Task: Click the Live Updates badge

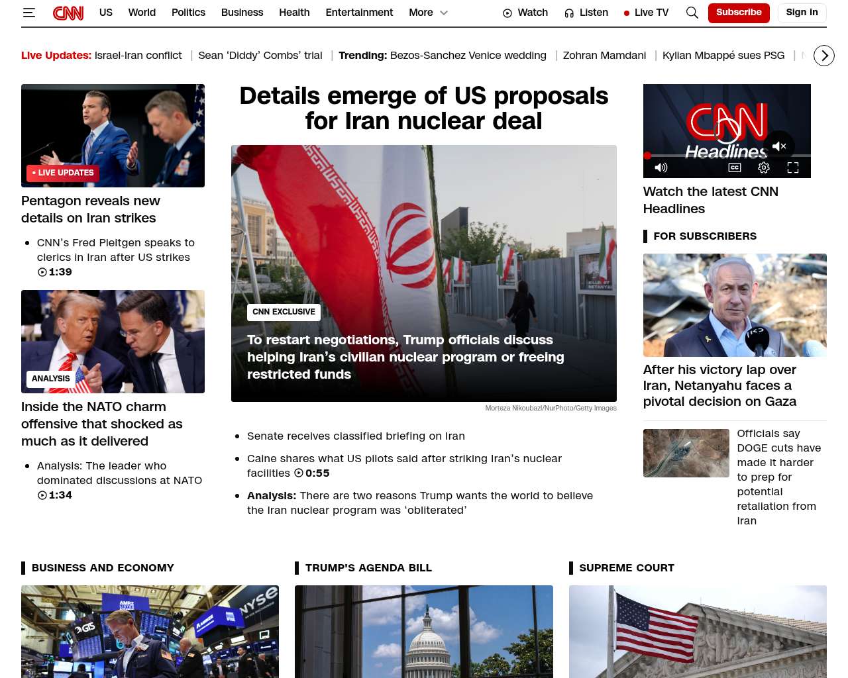Action: [63, 173]
